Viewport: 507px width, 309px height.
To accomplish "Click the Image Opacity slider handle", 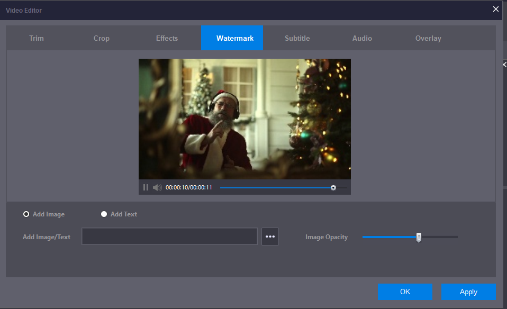I will coord(419,237).
